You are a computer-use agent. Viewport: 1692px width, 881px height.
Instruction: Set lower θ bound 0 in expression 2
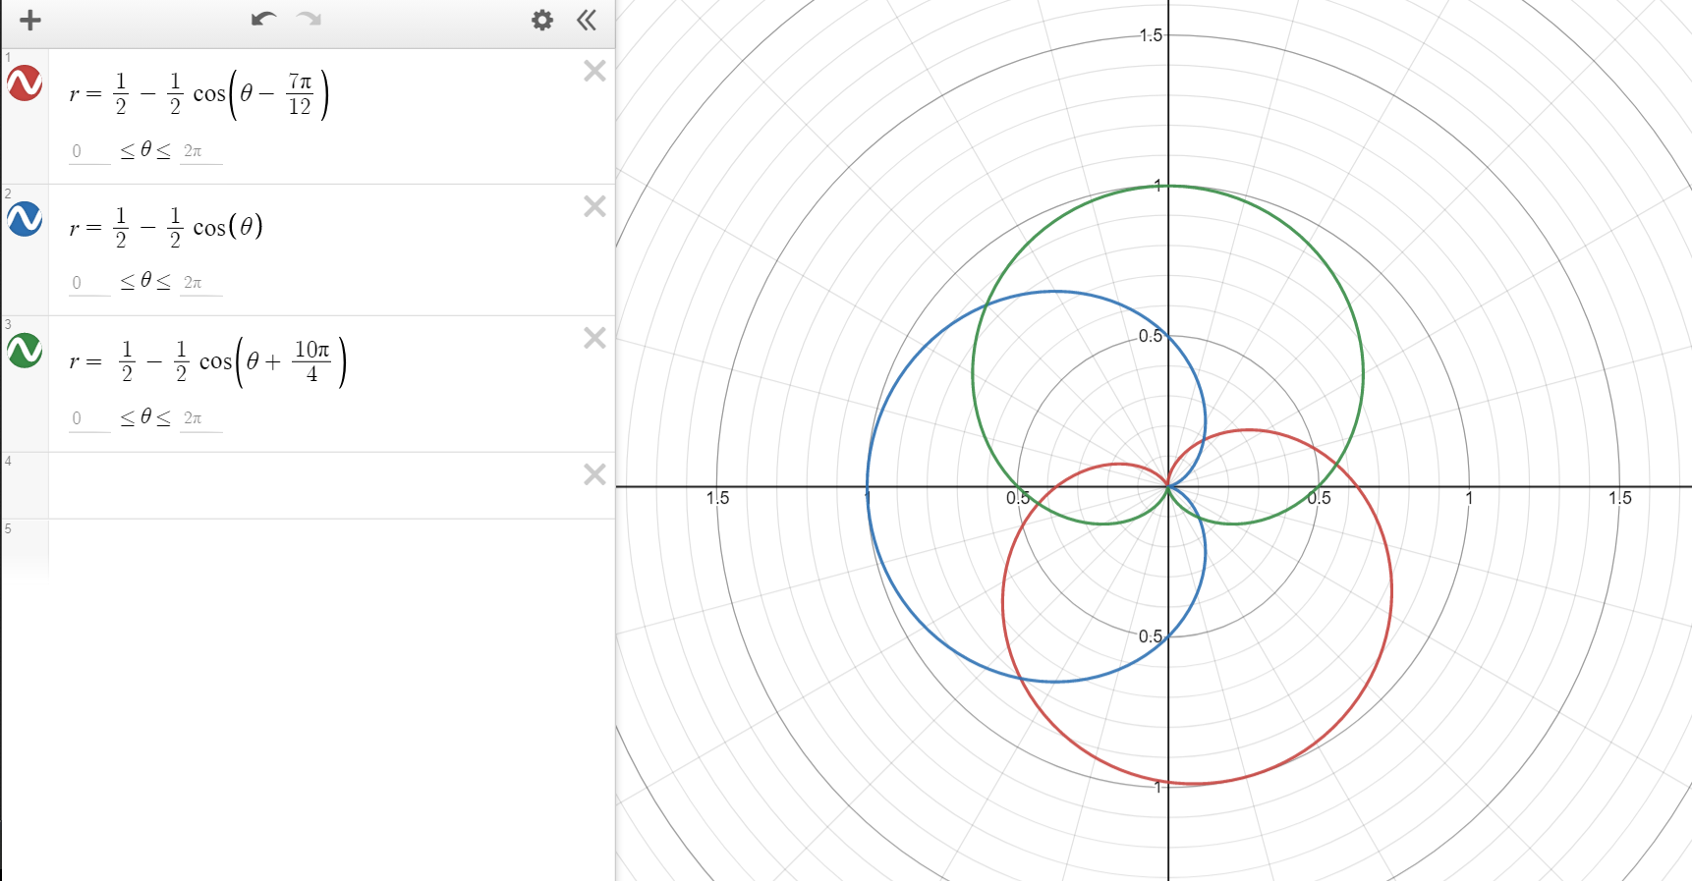89,283
